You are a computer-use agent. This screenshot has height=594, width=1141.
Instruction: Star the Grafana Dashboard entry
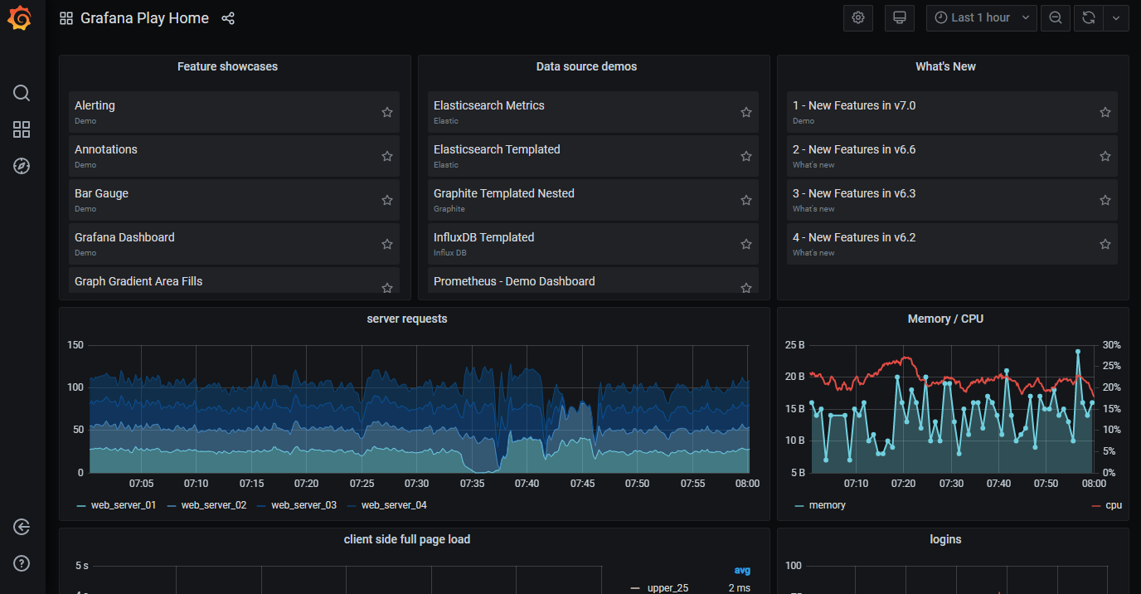[387, 244]
